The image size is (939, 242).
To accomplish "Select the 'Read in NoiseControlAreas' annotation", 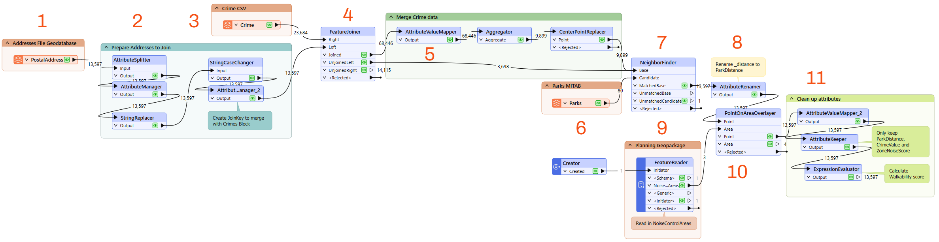I will tap(663, 223).
